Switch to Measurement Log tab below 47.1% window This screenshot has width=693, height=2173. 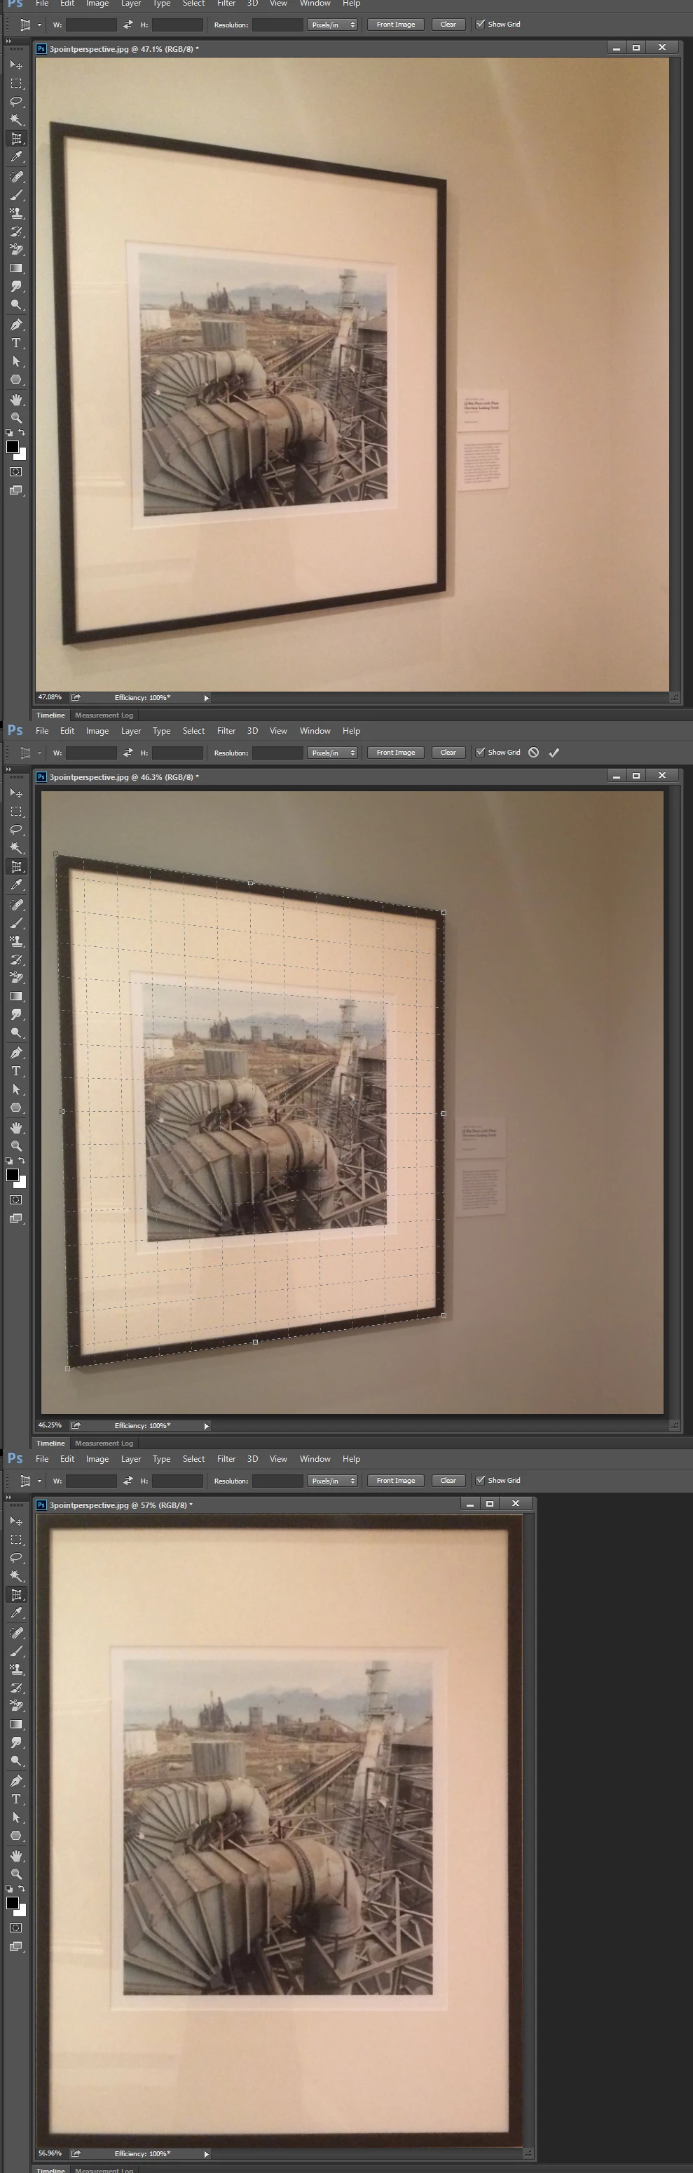tap(104, 715)
